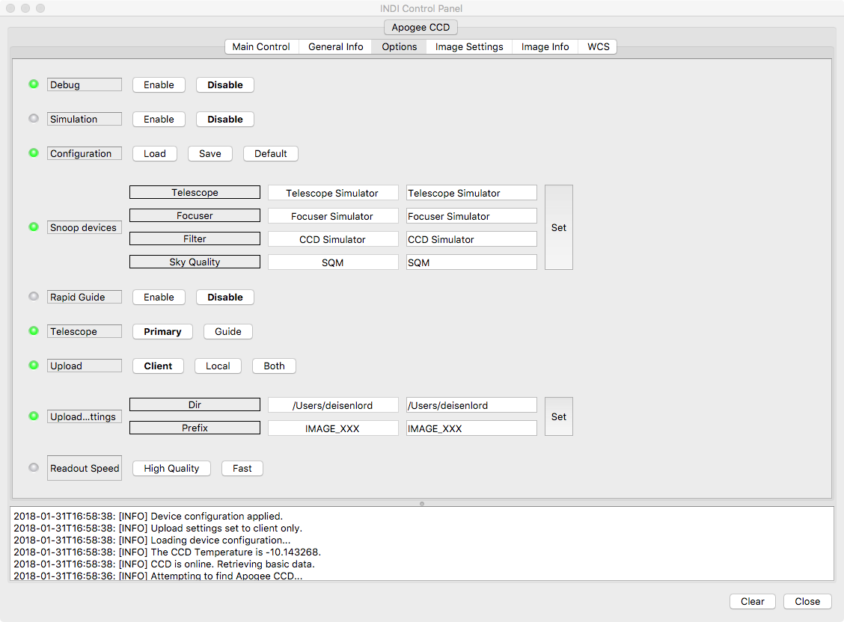Screen dimensions: 844x622
Task: Go to the Image Settings tab
Action: [469, 47]
